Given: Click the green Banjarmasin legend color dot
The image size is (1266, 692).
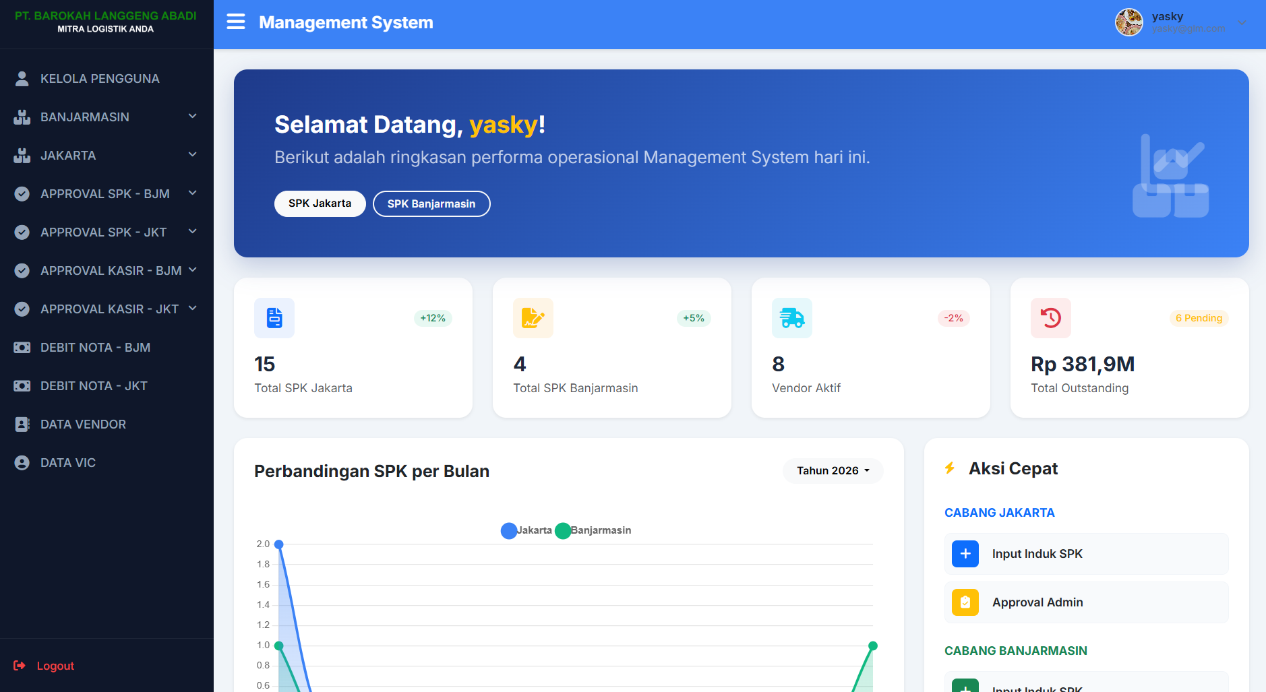Looking at the screenshot, I should pyautogui.click(x=563, y=531).
